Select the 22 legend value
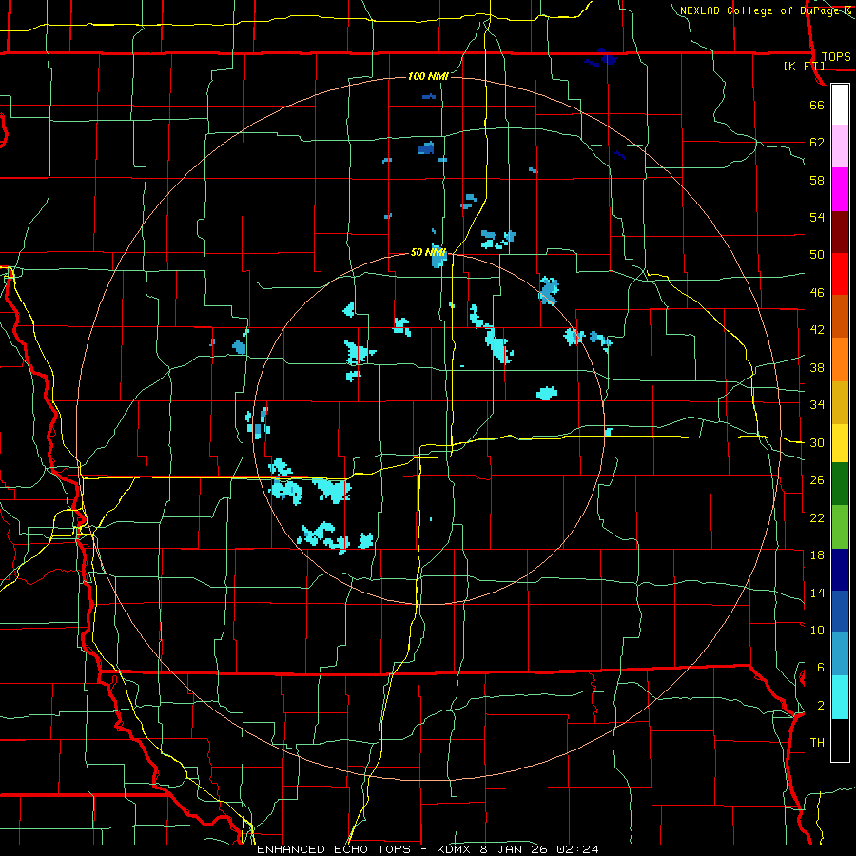Image resolution: width=856 pixels, height=856 pixels. coord(817,517)
